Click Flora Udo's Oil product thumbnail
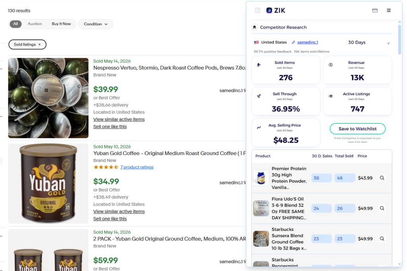 click(x=261, y=208)
